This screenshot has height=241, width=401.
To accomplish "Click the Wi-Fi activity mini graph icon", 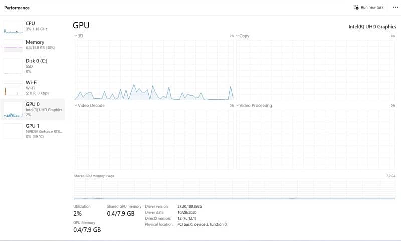I will 13,88.
